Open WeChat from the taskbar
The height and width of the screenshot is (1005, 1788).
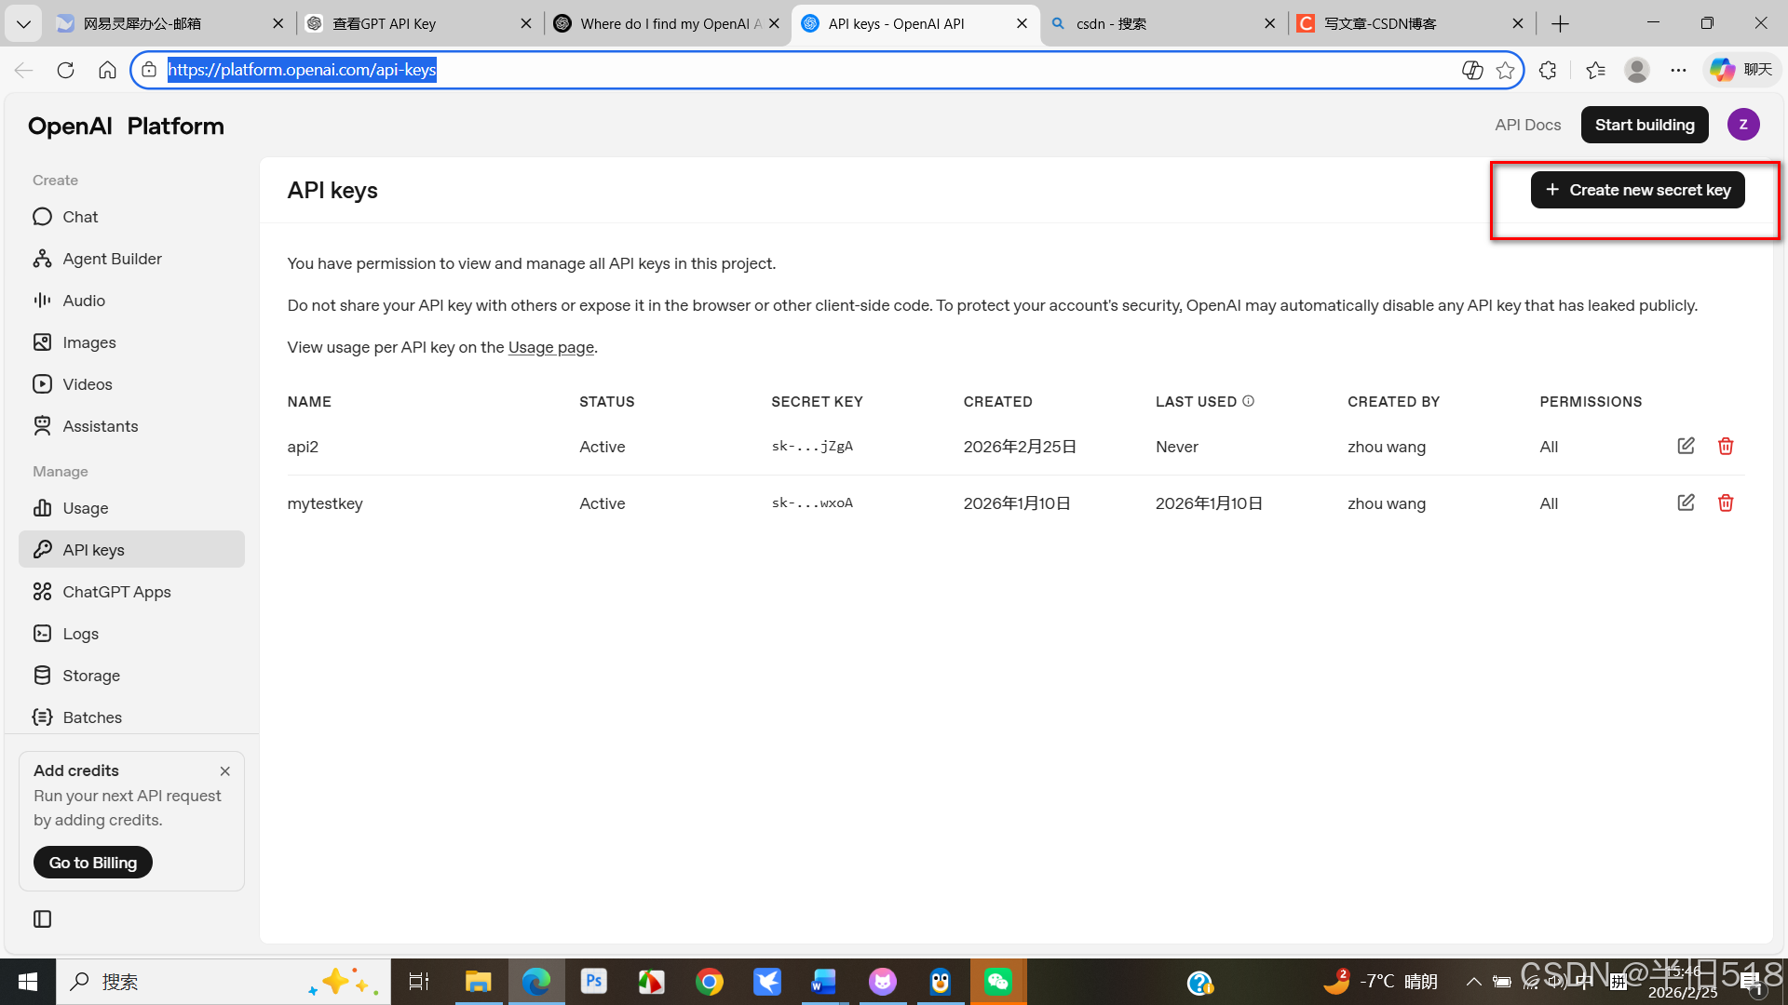pos(998,982)
